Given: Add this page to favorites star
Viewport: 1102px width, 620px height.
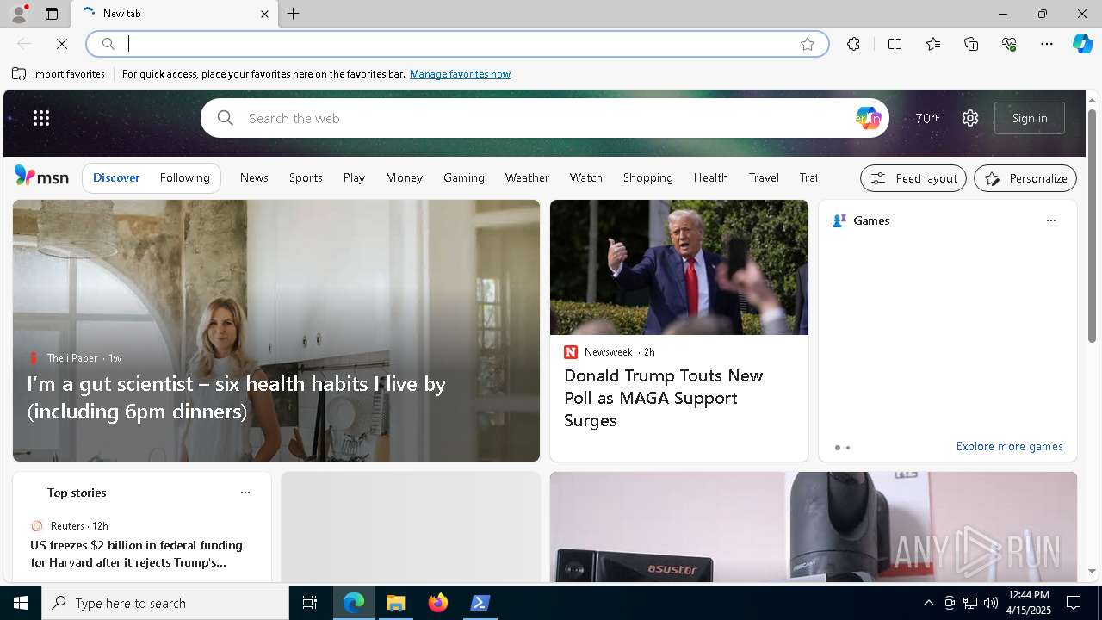Looking at the screenshot, I should [x=808, y=44].
